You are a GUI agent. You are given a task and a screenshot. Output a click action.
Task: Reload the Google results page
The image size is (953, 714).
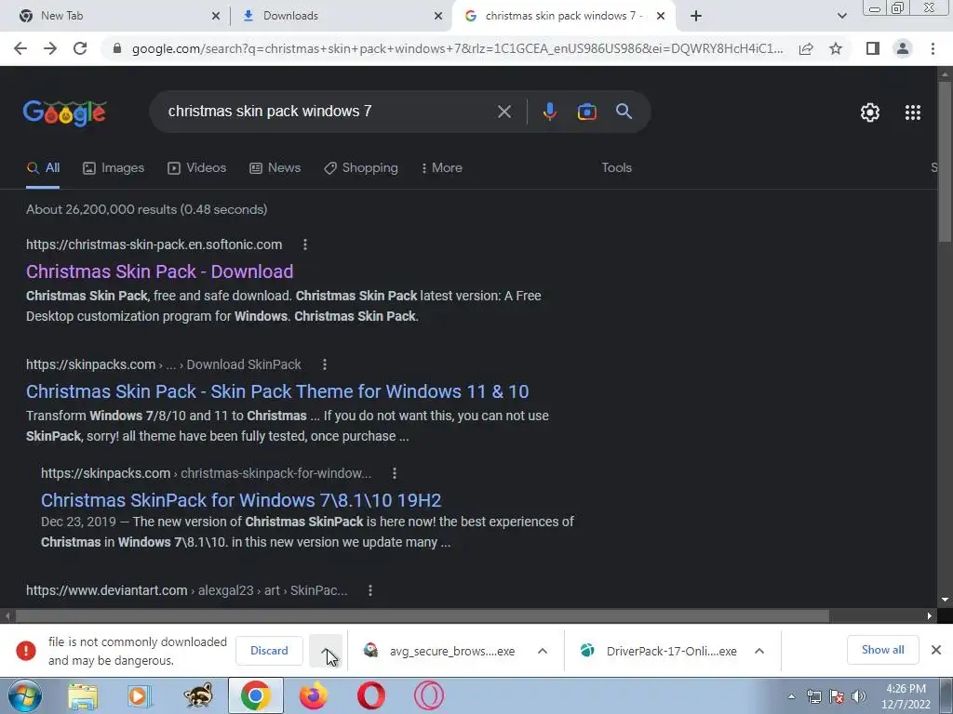tap(80, 48)
